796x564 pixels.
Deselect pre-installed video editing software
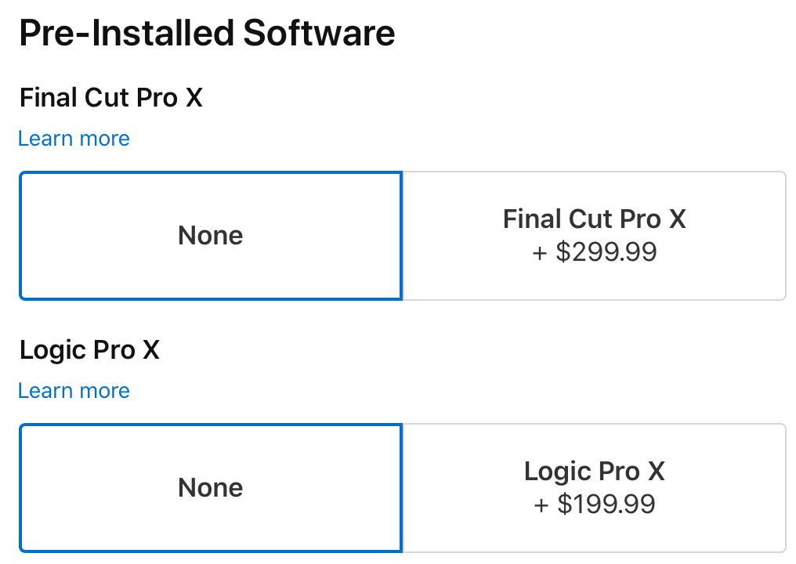pyautogui.click(x=210, y=235)
